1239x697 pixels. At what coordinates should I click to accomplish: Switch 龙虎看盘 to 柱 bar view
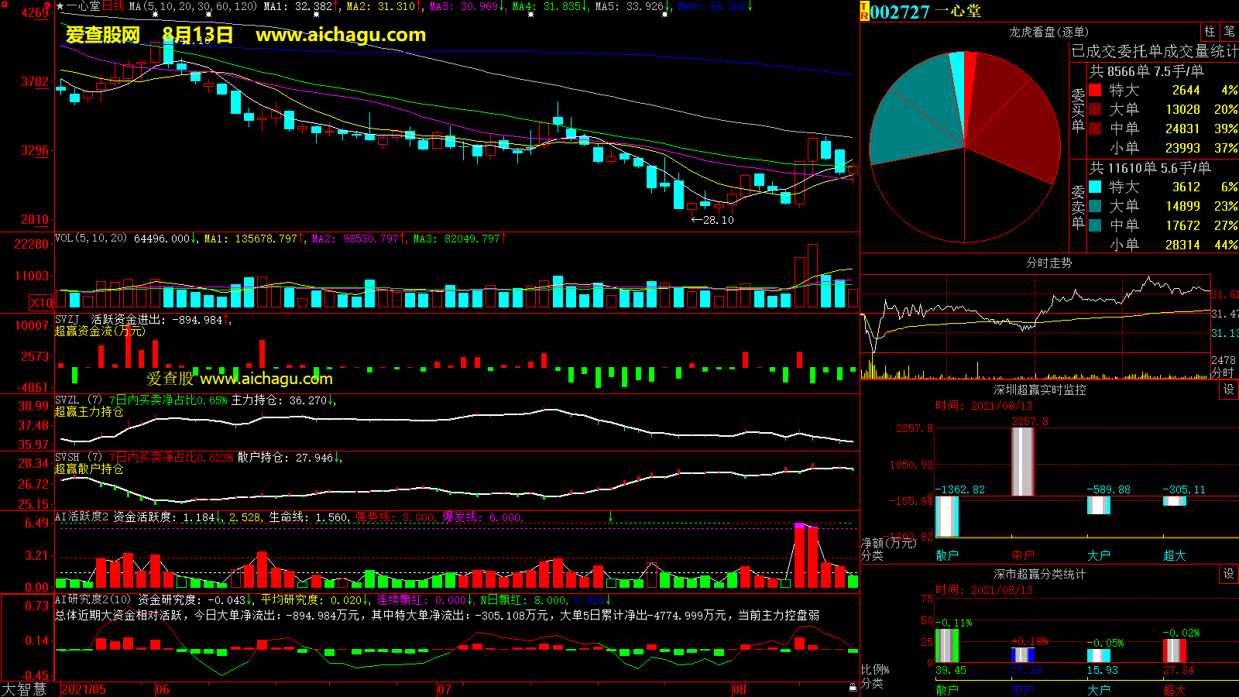(x=1210, y=32)
